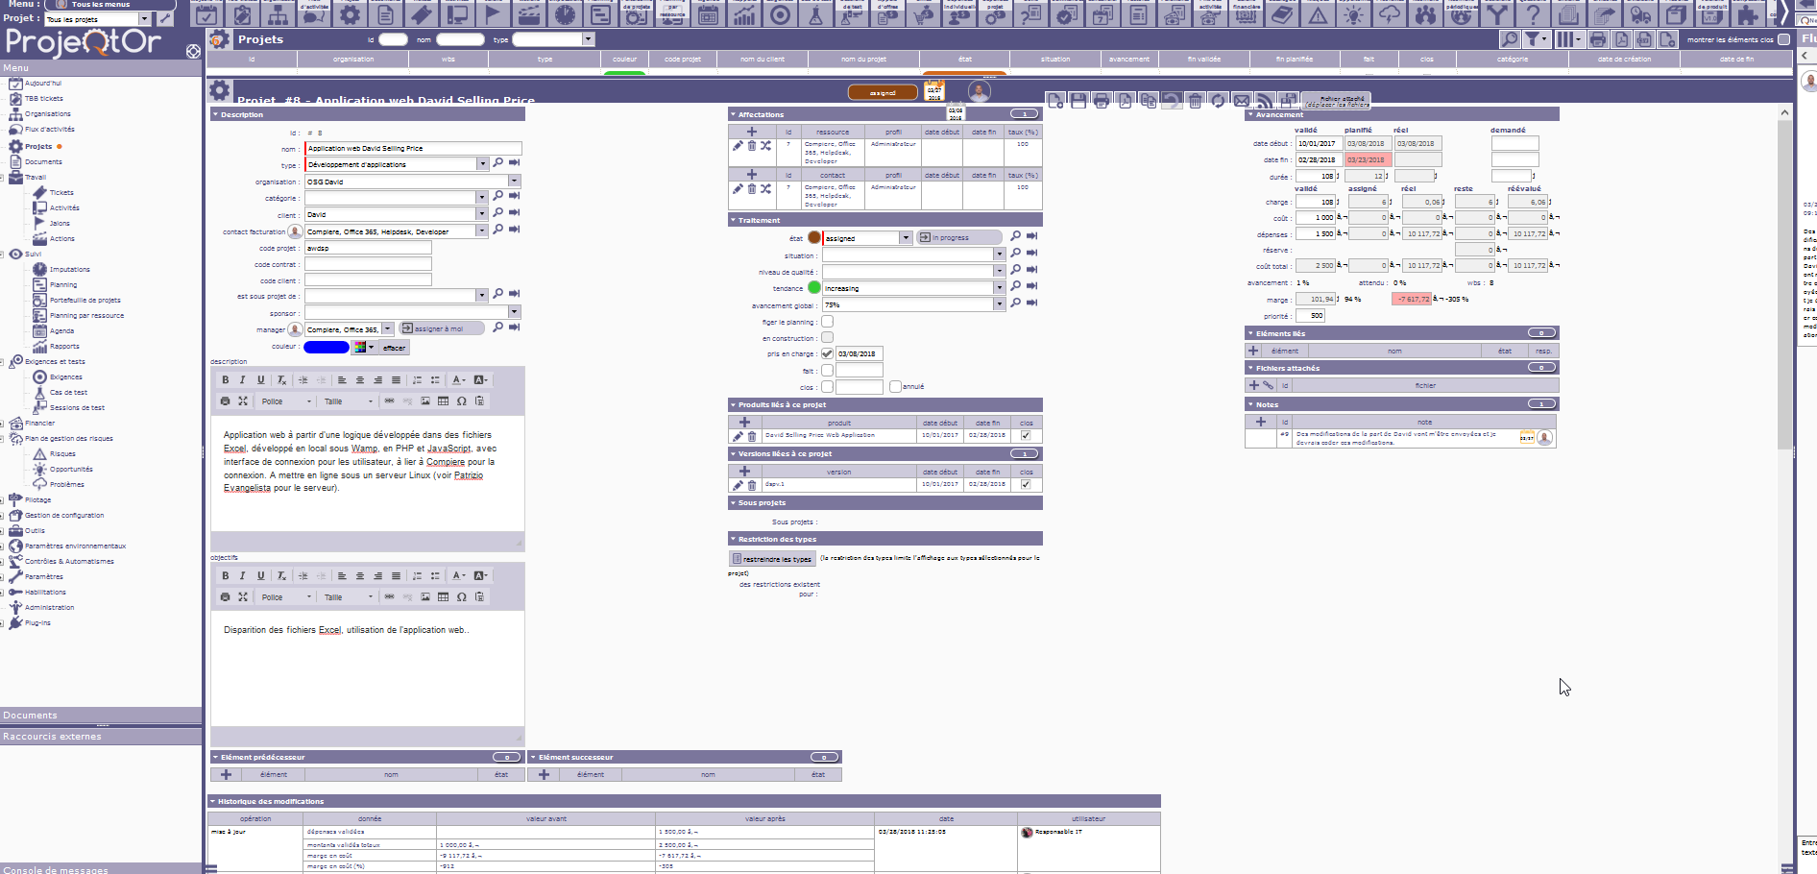1817x874 pixels.
Task: Check the 'figer le planning' checkbox
Action: [x=827, y=322]
